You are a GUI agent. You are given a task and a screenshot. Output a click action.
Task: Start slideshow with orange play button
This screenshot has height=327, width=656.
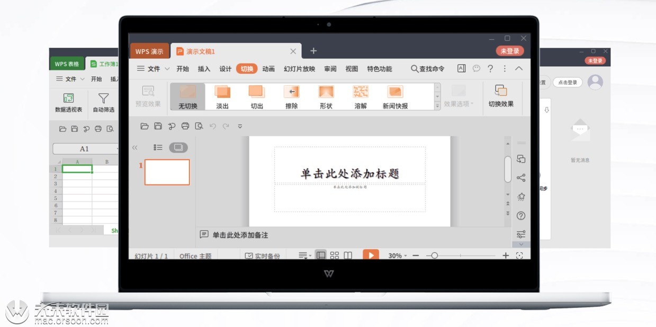coord(371,255)
